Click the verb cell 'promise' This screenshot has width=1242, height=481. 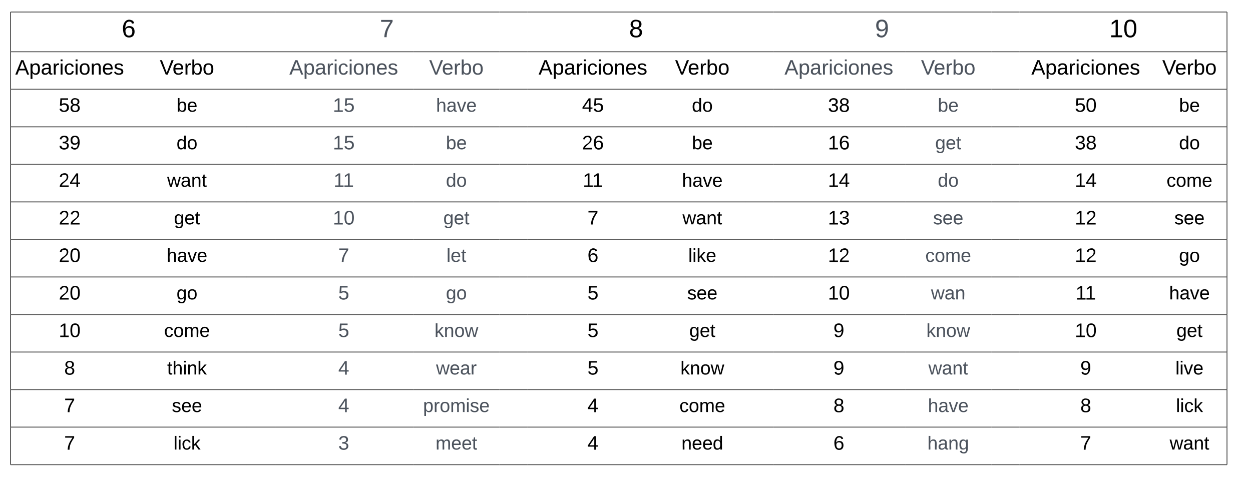(456, 406)
